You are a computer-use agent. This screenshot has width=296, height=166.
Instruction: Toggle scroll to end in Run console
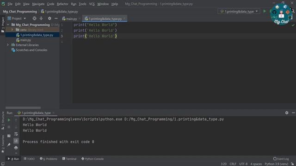pos(16,141)
